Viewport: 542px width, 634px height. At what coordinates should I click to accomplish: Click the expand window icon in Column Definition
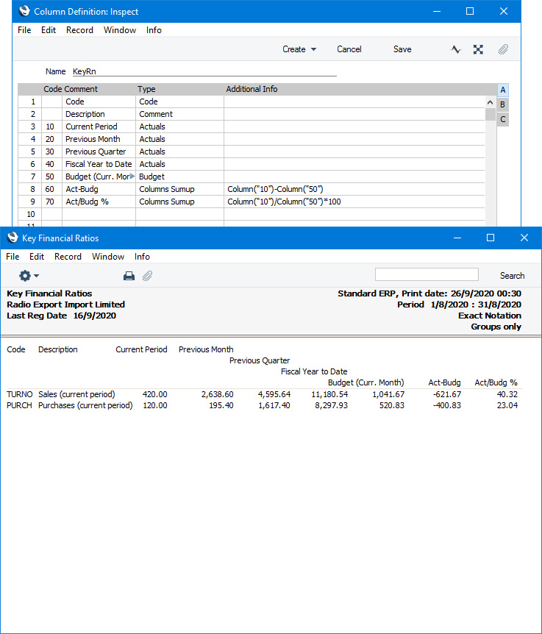pos(478,49)
